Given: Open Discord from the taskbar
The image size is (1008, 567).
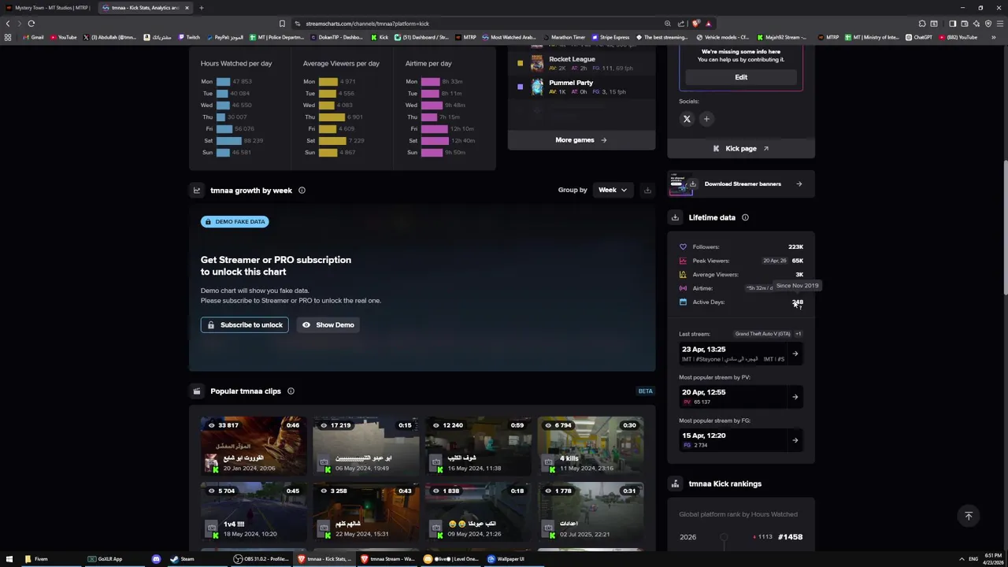Looking at the screenshot, I should [156, 559].
